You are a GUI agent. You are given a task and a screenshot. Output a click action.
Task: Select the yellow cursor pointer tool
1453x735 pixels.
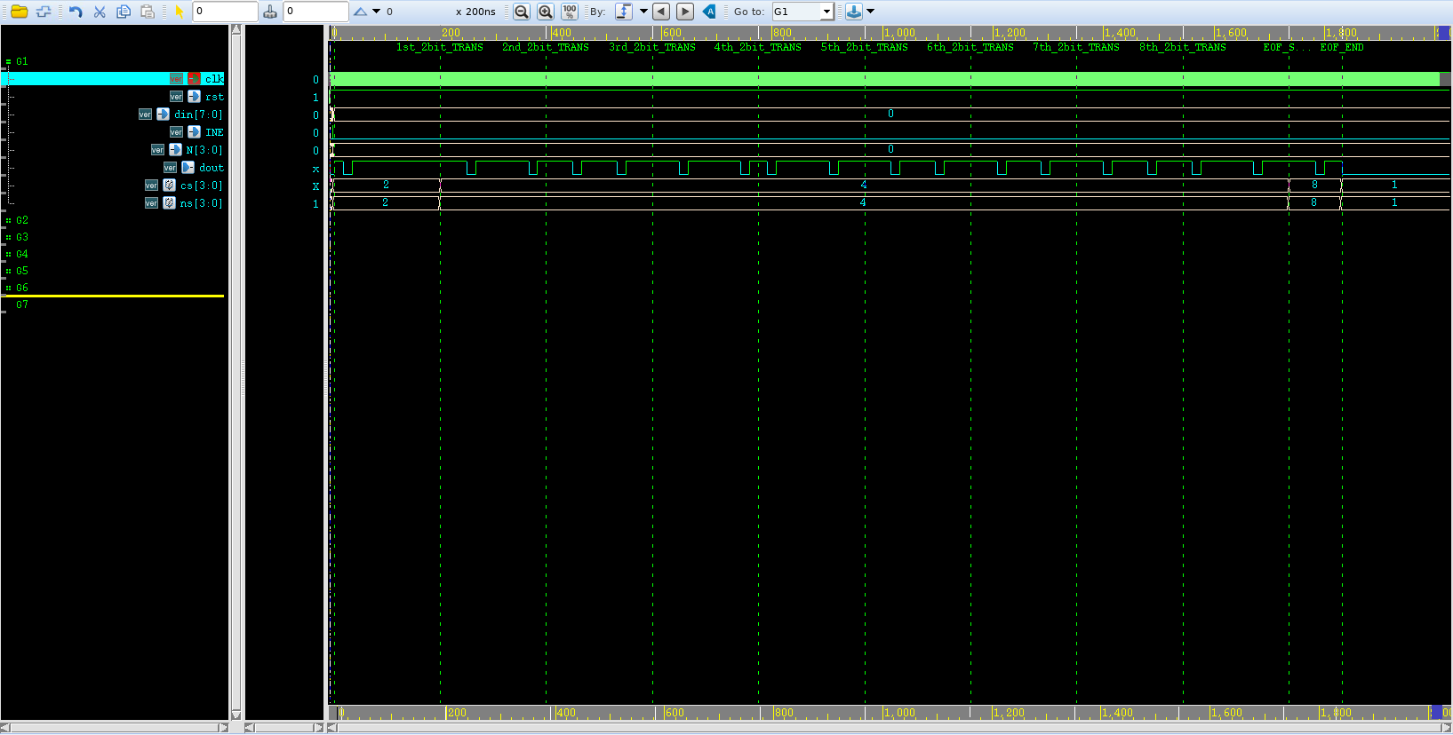179,12
